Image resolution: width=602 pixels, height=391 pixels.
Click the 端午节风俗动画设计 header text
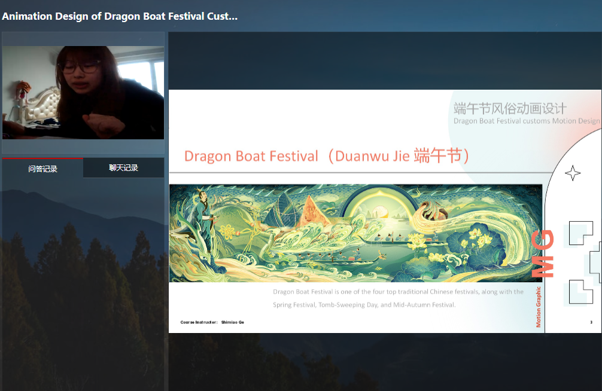[510, 108]
